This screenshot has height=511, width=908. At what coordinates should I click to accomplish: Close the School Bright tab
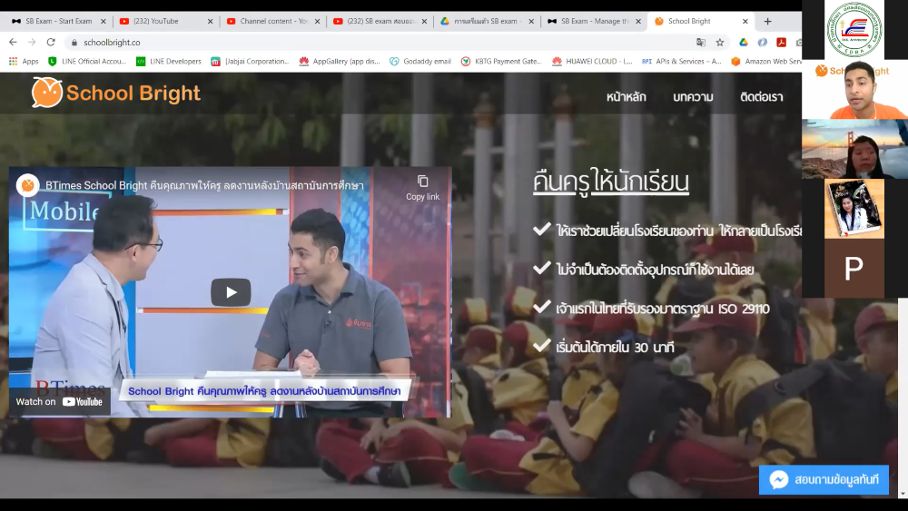745,22
